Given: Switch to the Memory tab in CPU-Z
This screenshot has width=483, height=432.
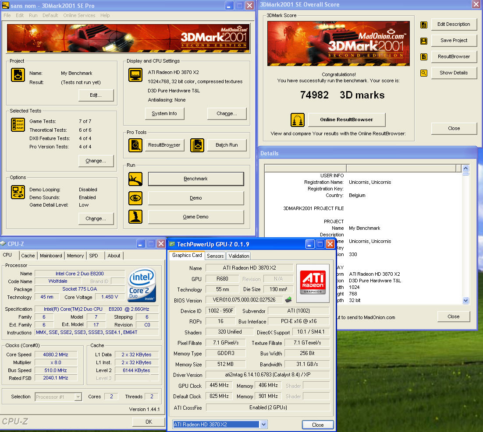Looking at the screenshot, I should pos(75,256).
